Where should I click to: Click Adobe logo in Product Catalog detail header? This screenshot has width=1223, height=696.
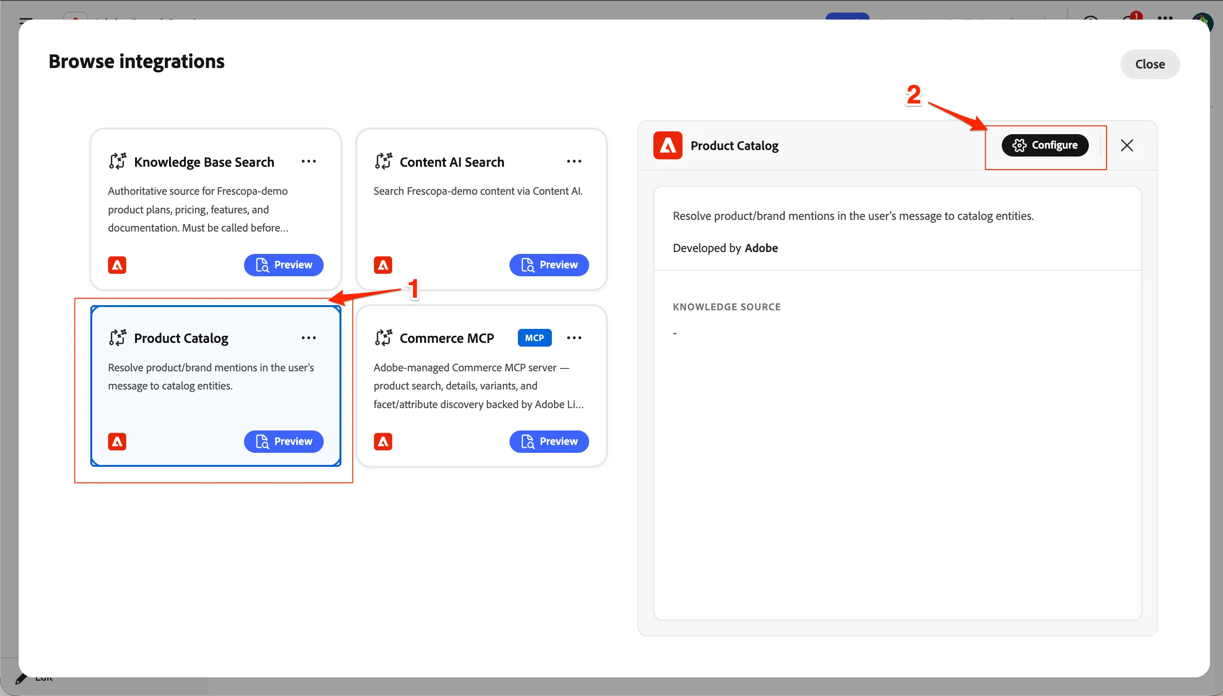point(667,145)
